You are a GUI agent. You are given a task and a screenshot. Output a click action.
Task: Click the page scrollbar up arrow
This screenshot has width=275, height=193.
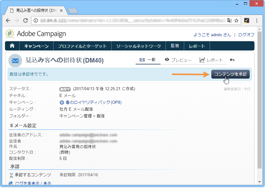tap(259, 29)
